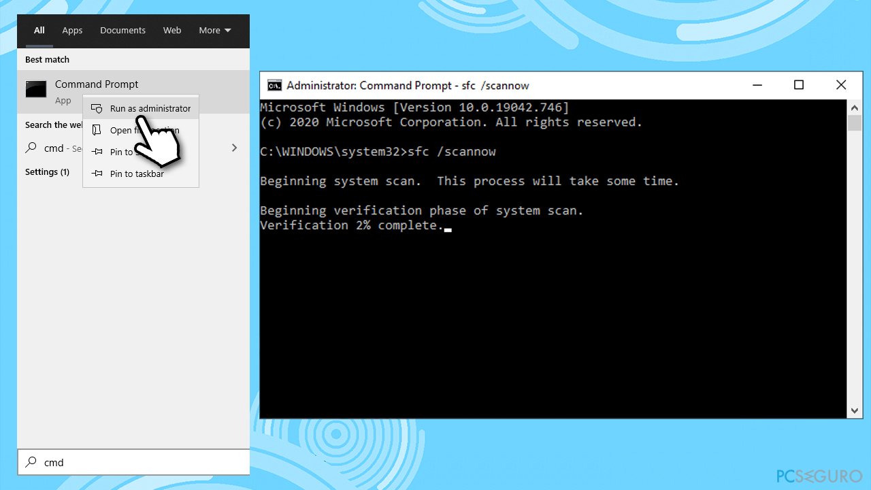Click the console vertical scrollbar thumb

click(x=855, y=122)
